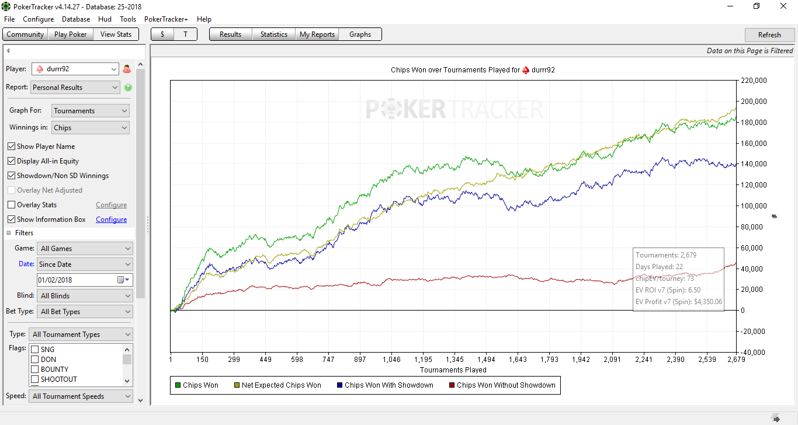Click the Data on this Page is Filtered notice

(750, 51)
